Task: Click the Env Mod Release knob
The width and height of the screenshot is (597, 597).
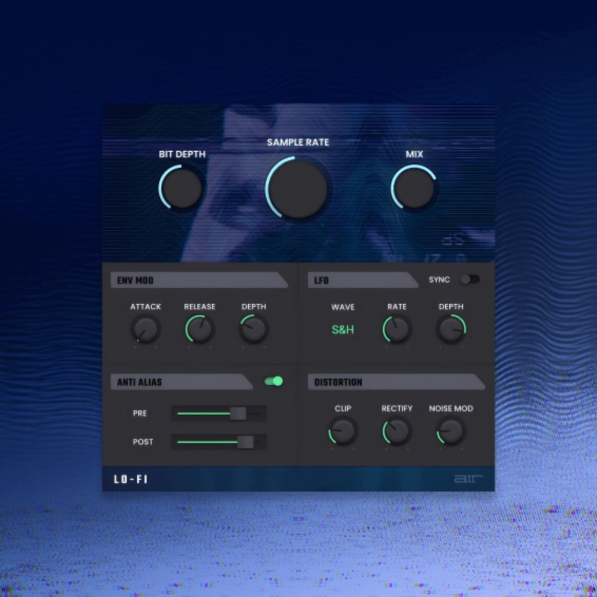Action: coord(200,329)
